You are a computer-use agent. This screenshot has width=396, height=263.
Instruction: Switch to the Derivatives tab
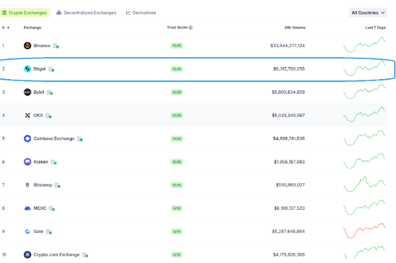coord(141,13)
